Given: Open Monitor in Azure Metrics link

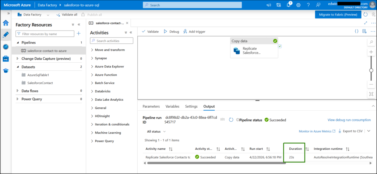Looking at the screenshot, I should 317,131.
